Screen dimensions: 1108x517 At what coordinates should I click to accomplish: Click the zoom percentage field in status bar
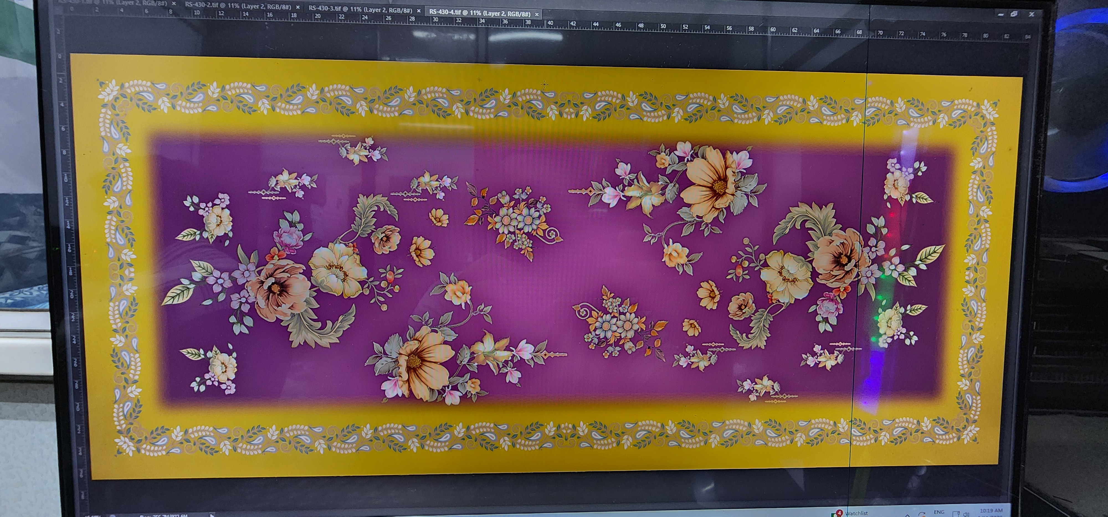coord(93,515)
